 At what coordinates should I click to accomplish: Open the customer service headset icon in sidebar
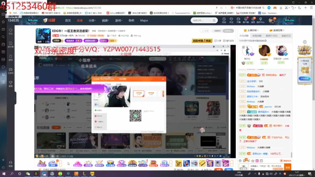coord(11,164)
